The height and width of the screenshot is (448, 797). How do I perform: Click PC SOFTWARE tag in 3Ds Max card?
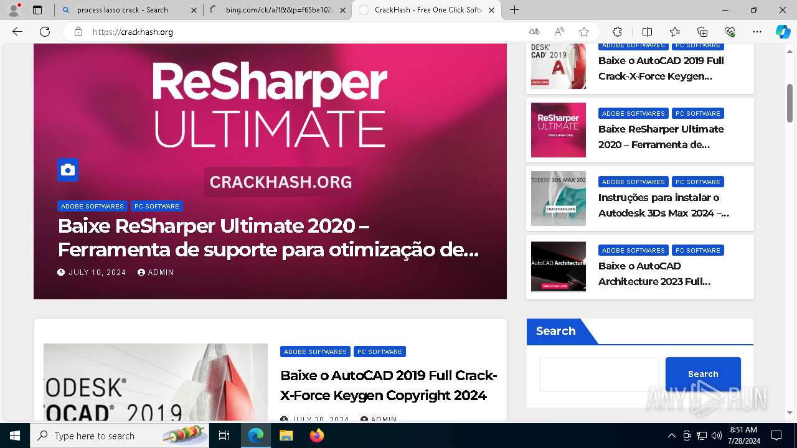[698, 182]
